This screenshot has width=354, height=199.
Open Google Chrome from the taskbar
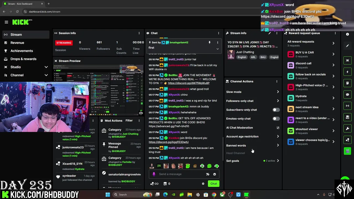214,195
